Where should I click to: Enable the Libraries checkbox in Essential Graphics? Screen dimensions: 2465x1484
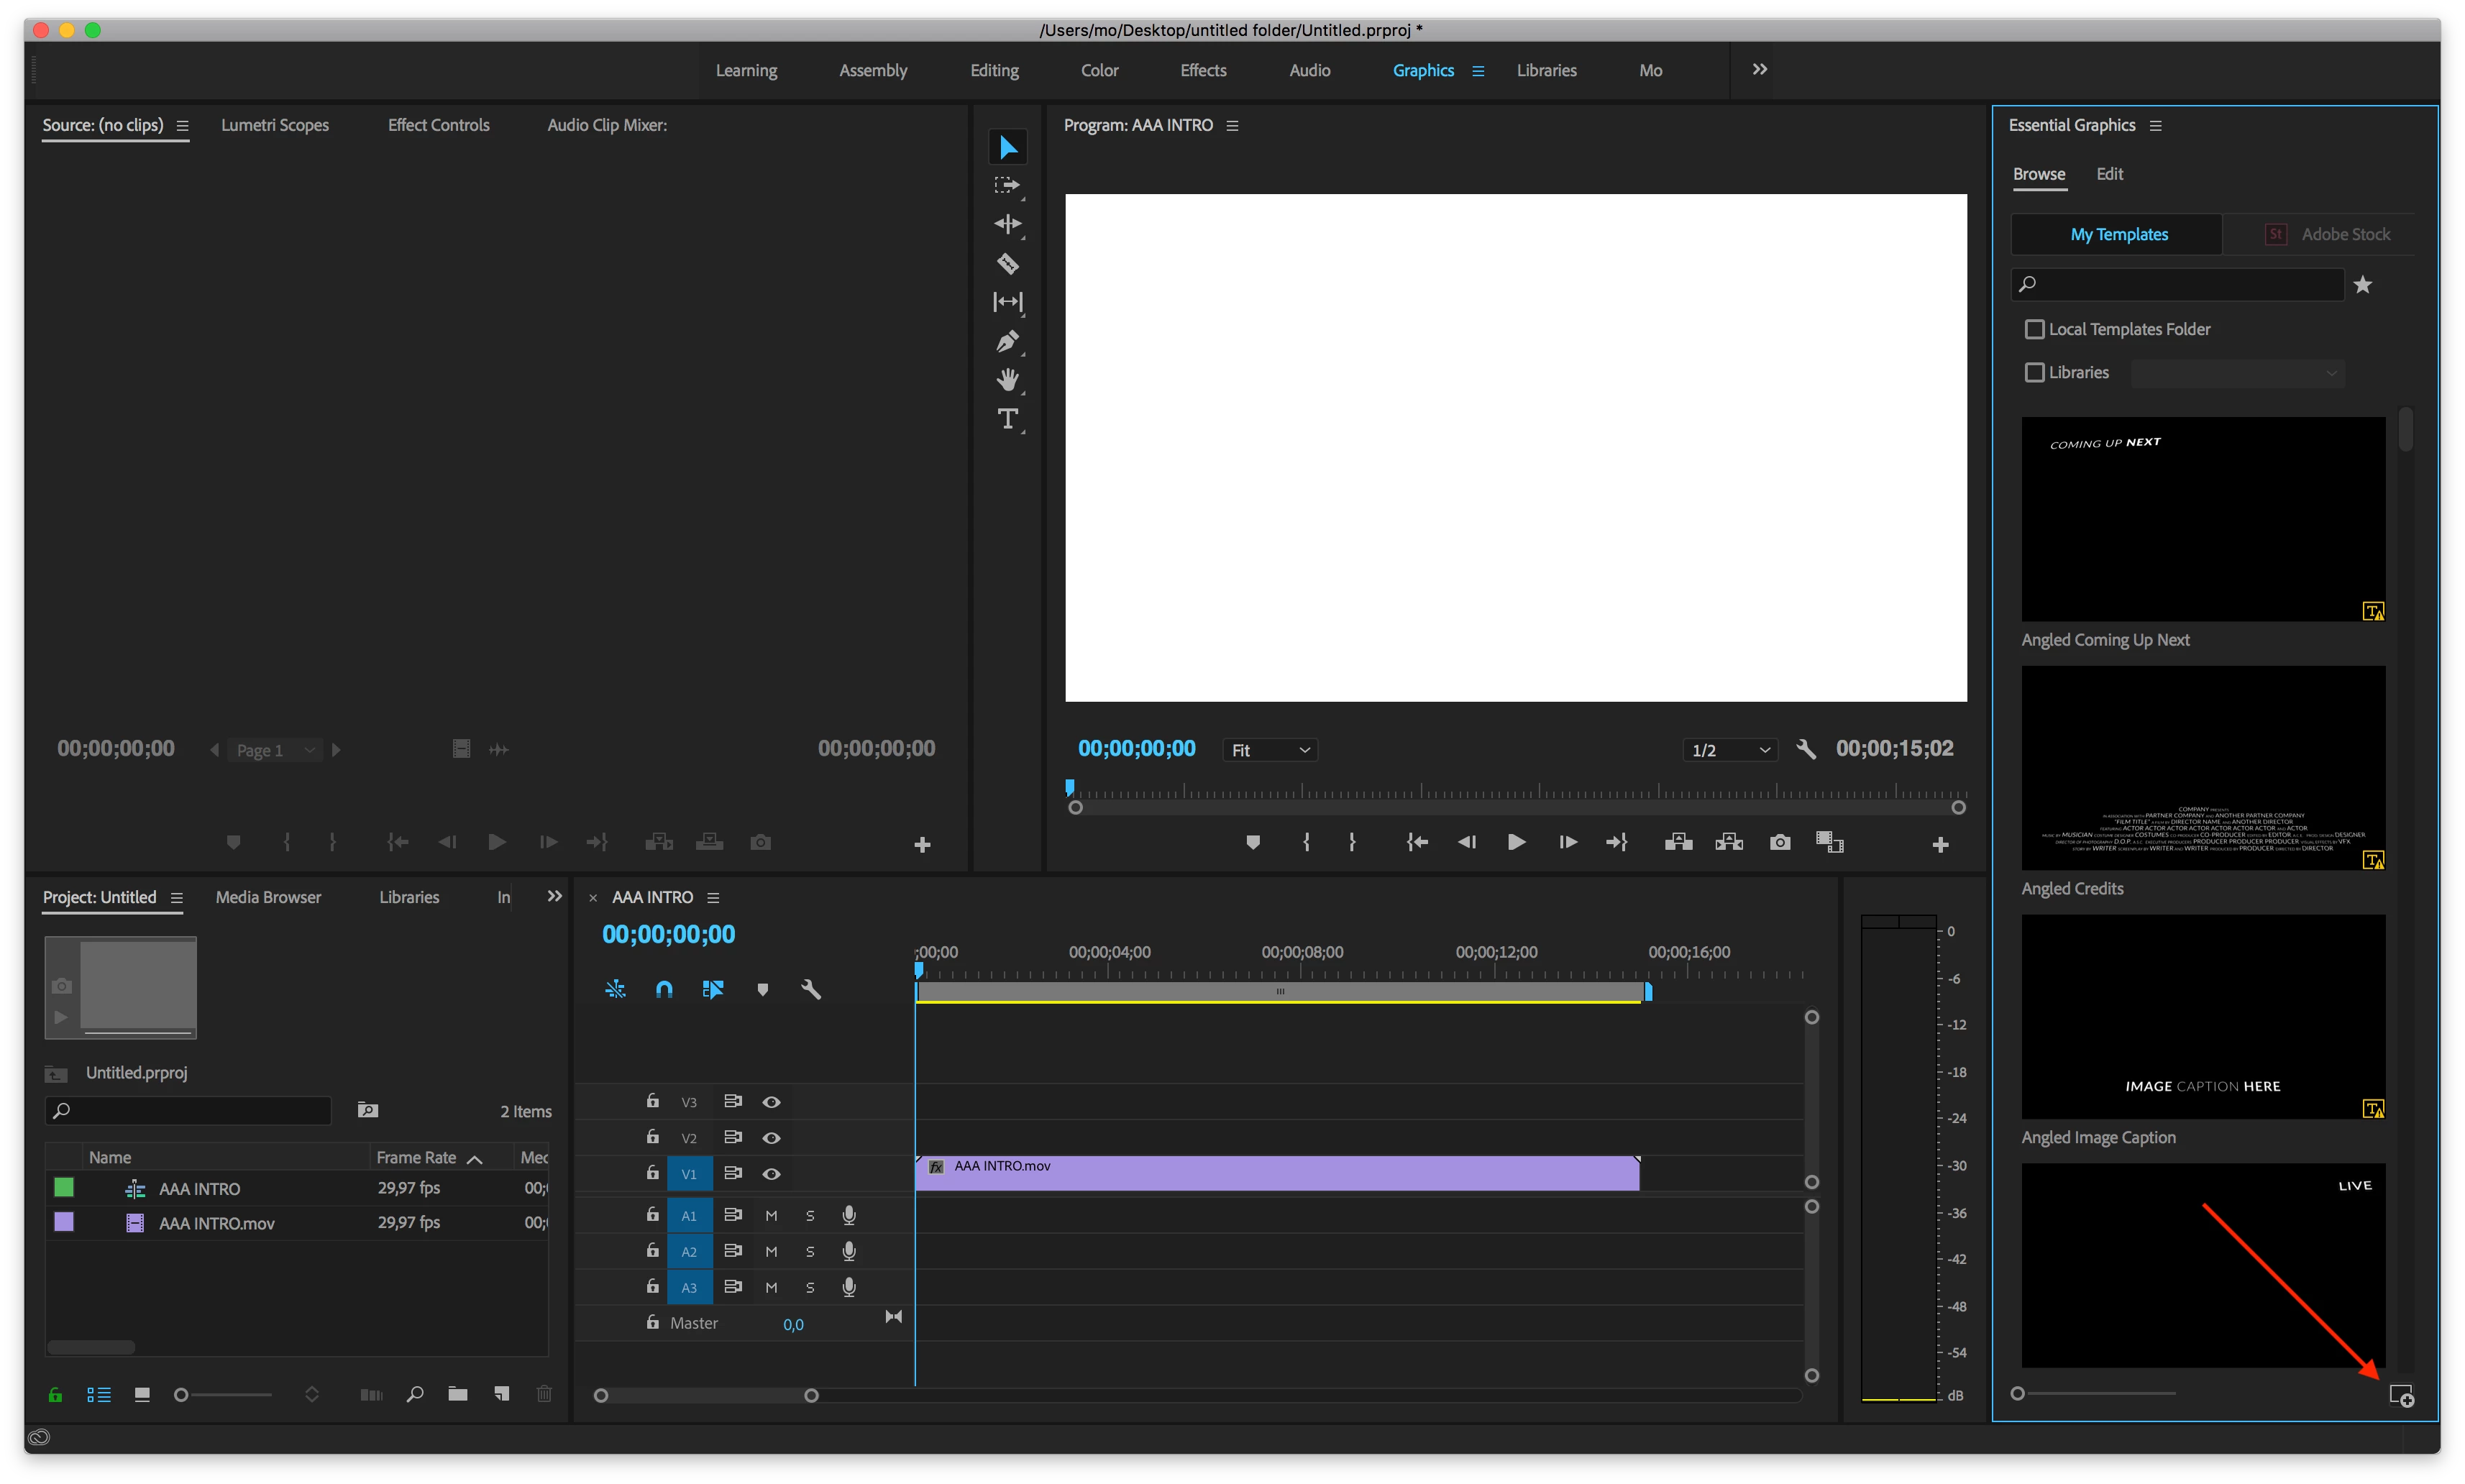point(2034,372)
